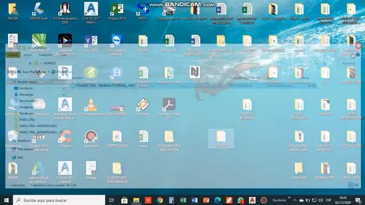Launch Civil 3D 2017 Metric
The height and width of the screenshot is (205, 365).
tap(91, 14)
